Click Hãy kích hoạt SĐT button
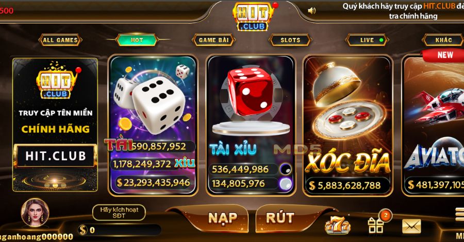Image resolution: width=464 pixels, height=242 pixels. coord(119,213)
